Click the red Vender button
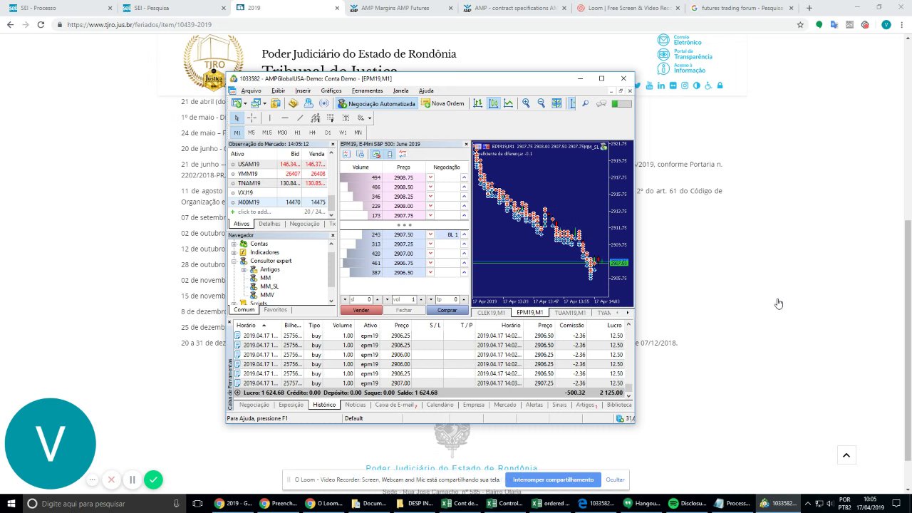The height and width of the screenshot is (513, 912). 361,310
